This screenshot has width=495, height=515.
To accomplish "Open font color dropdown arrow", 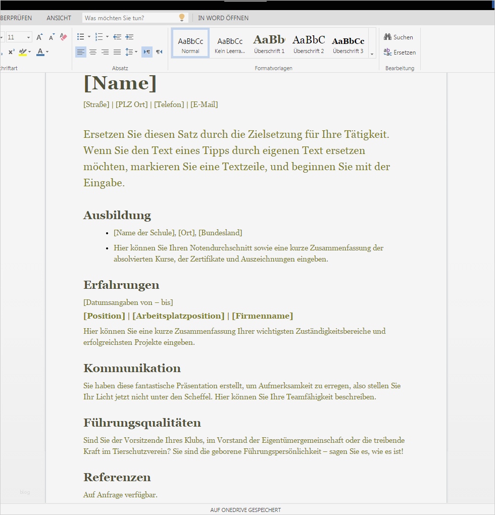I will click(47, 52).
